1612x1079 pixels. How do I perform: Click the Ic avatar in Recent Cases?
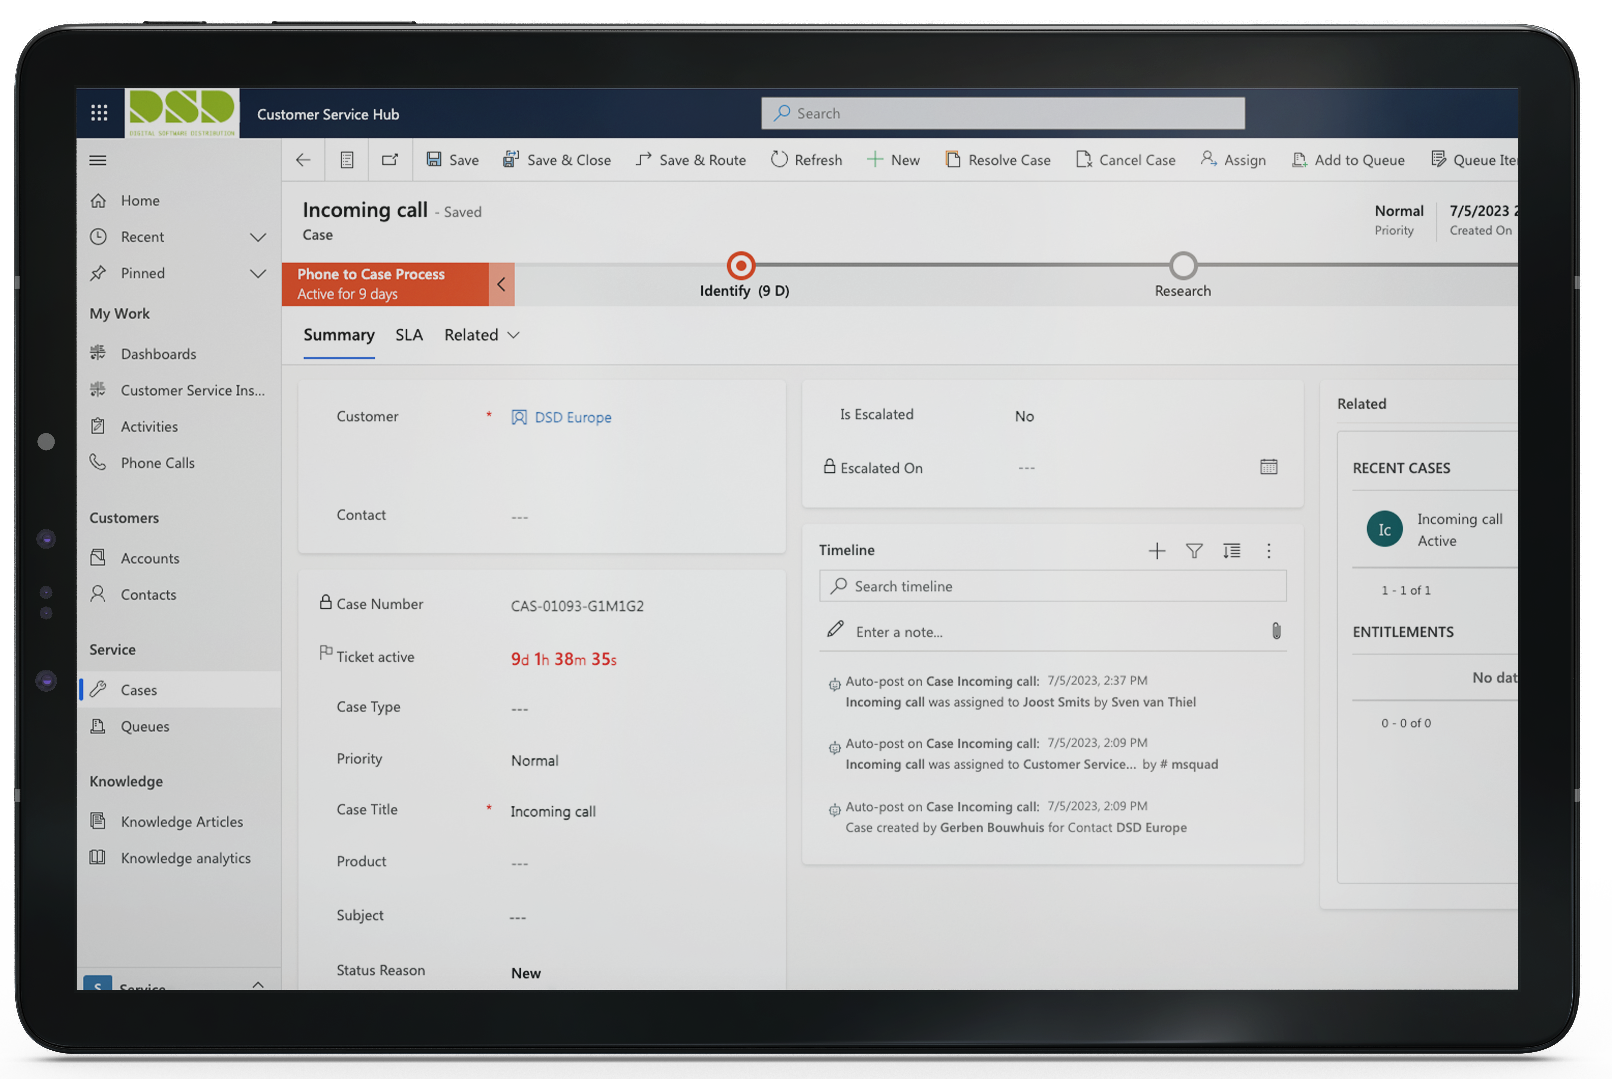1384,530
